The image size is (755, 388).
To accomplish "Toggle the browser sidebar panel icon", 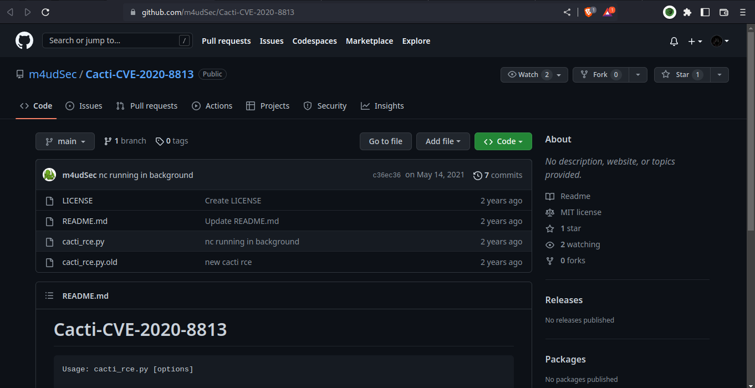I will pyautogui.click(x=705, y=12).
